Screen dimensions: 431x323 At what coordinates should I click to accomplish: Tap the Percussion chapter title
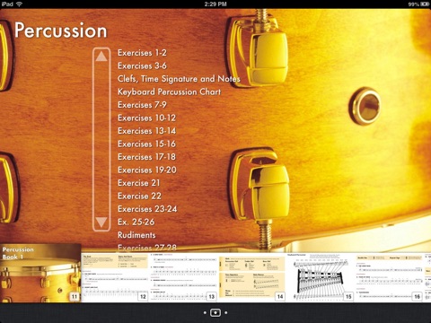tap(61, 31)
